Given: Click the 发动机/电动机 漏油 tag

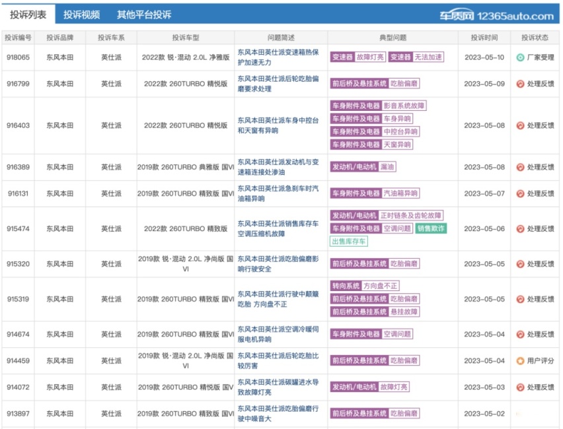Looking at the screenshot, I should [x=363, y=167].
